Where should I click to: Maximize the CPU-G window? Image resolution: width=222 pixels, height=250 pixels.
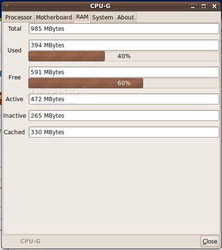pos(204,6)
